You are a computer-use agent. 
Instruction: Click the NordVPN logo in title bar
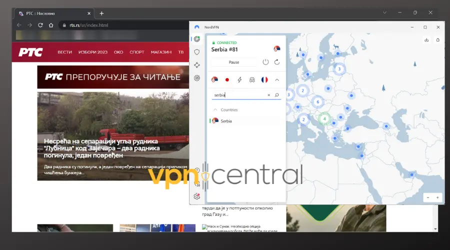pyautogui.click(x=197, y=27)
